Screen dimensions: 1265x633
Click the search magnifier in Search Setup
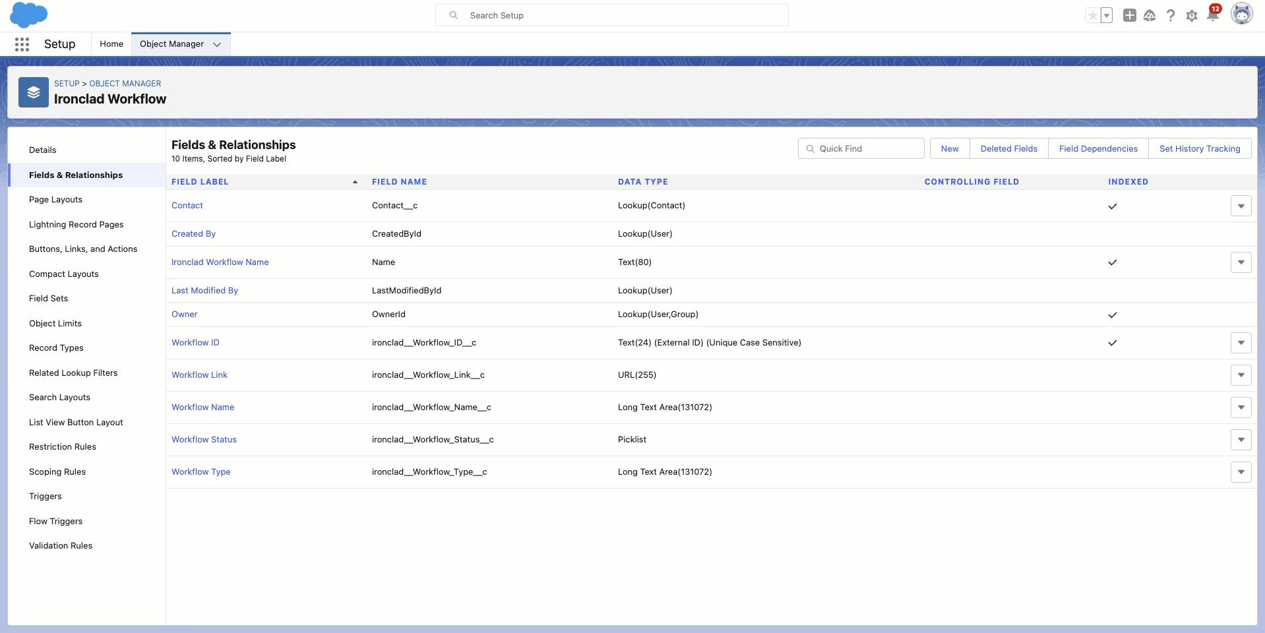(x=454, y=15)
